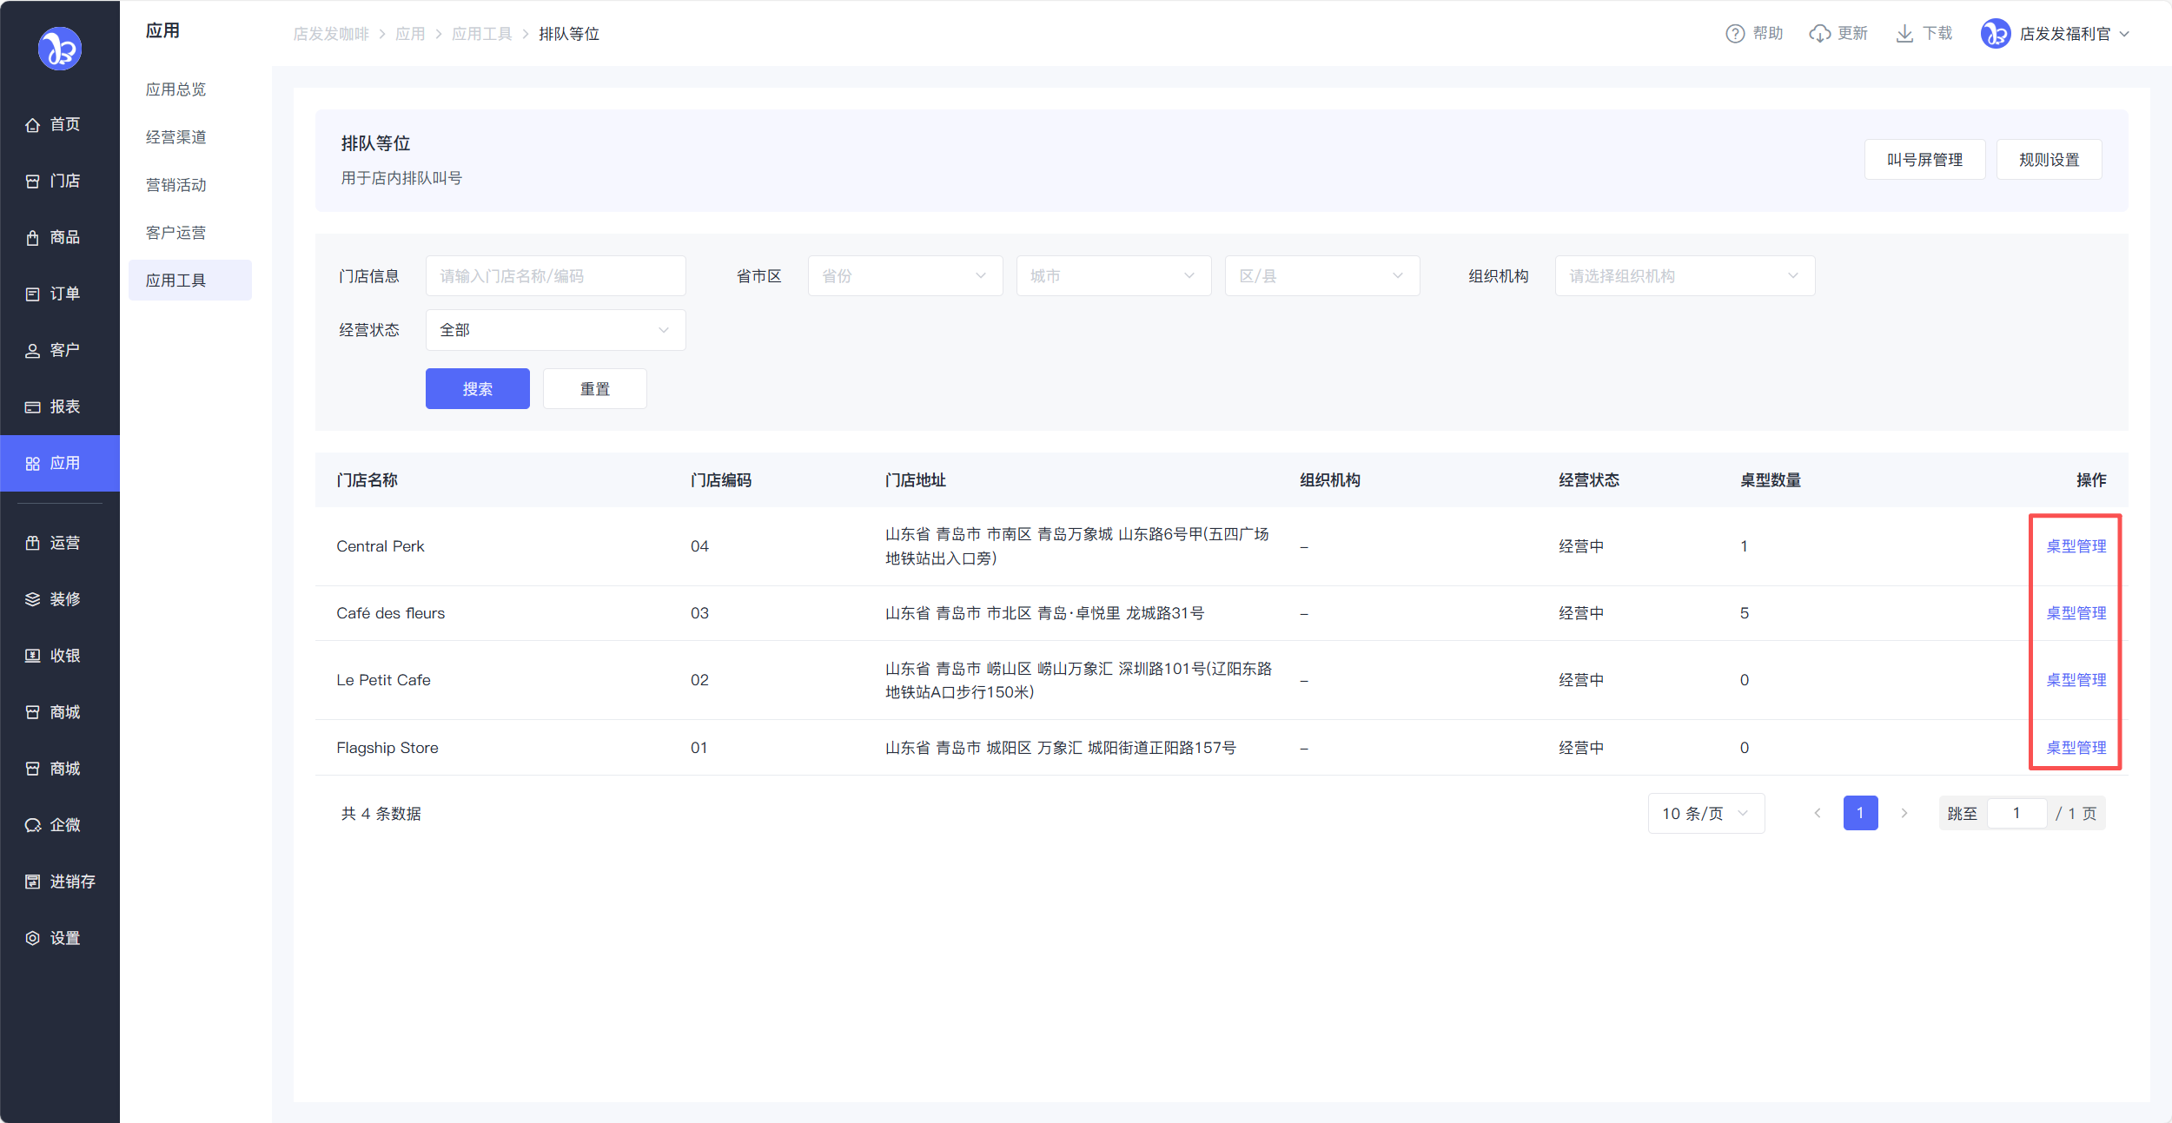Viewport: 2172px width, 1123px height.
Task: Click the layers icon beside 装修
Action: (x=32, y=599)
